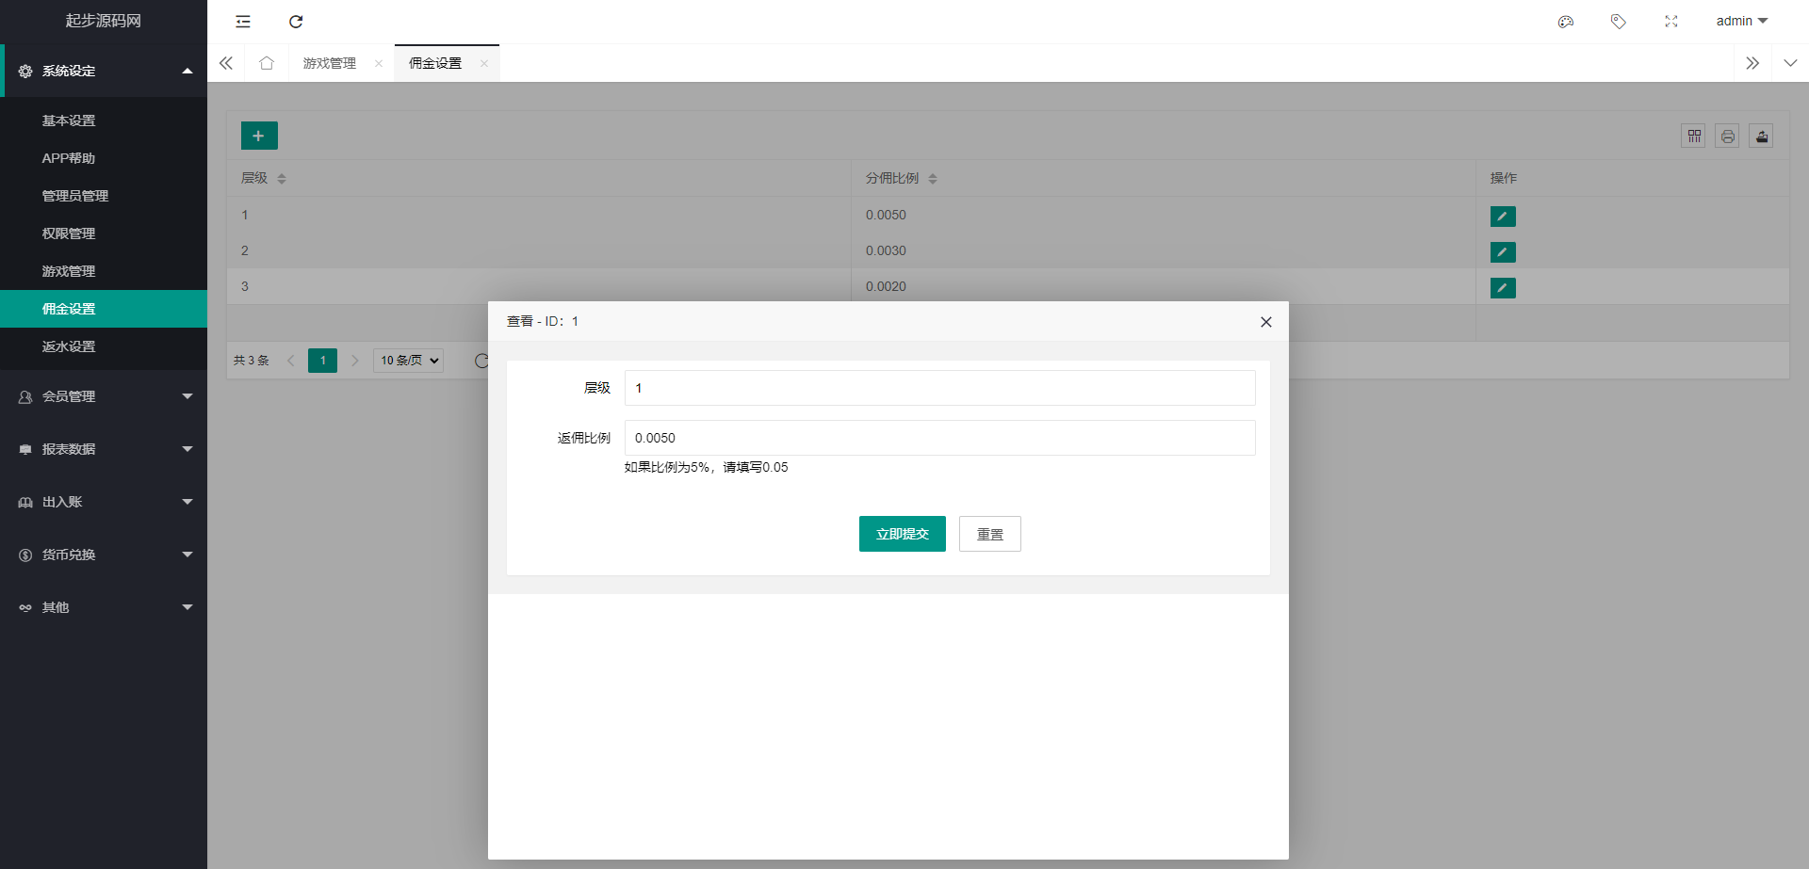The image size is (1809, 869).
Task: Open the theme palette icon
Action: [x=1566, y=22]
